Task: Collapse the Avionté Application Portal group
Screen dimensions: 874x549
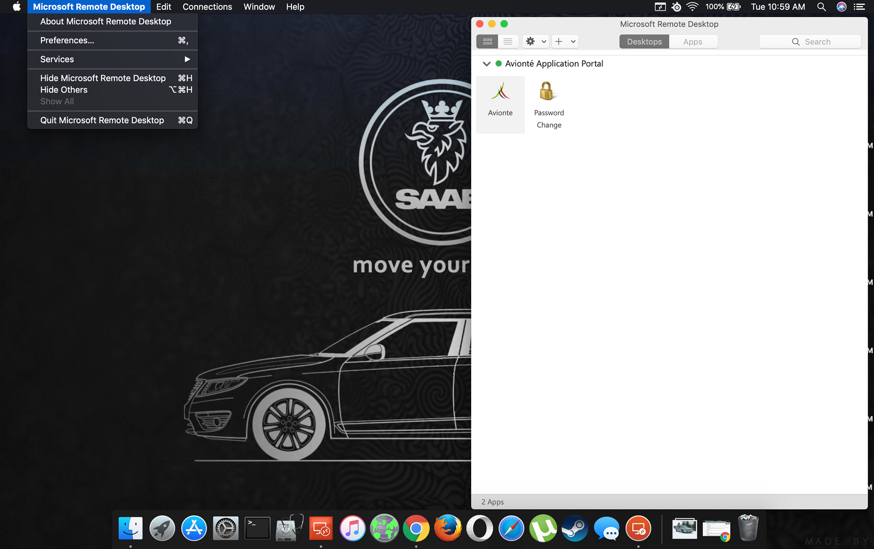Action: (486, 64)
